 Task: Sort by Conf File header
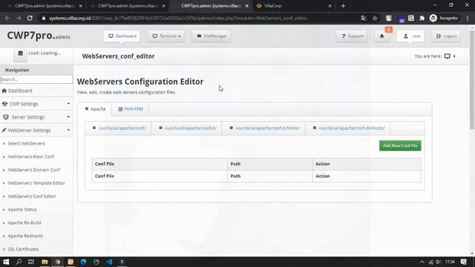160,164
